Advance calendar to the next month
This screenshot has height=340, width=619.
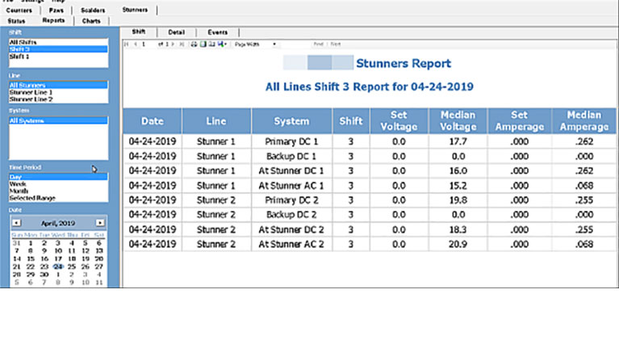point(100,222)
